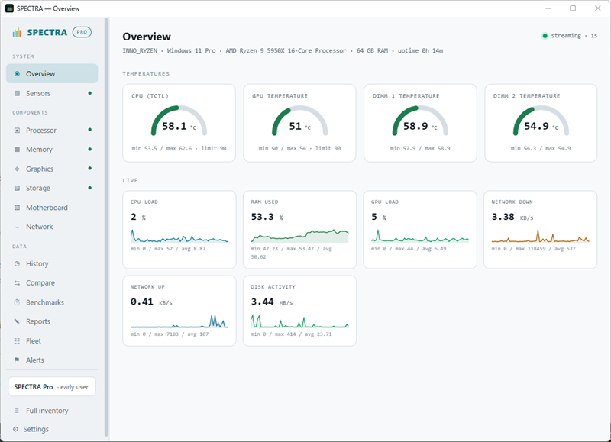This screenshot has width=611, height=442.
Task: Click the SPECTRA bar-chart logo icon
Action: point(16,32)
